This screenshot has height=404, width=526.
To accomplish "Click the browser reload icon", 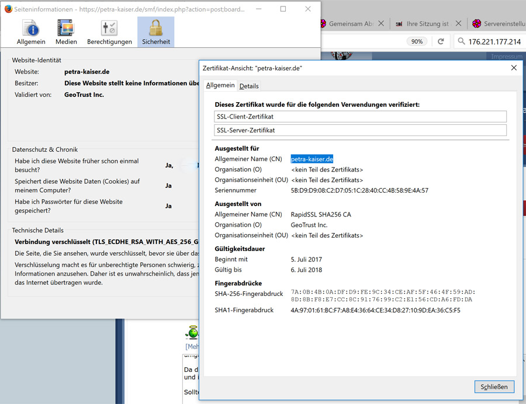I will [x=441, y=41].
